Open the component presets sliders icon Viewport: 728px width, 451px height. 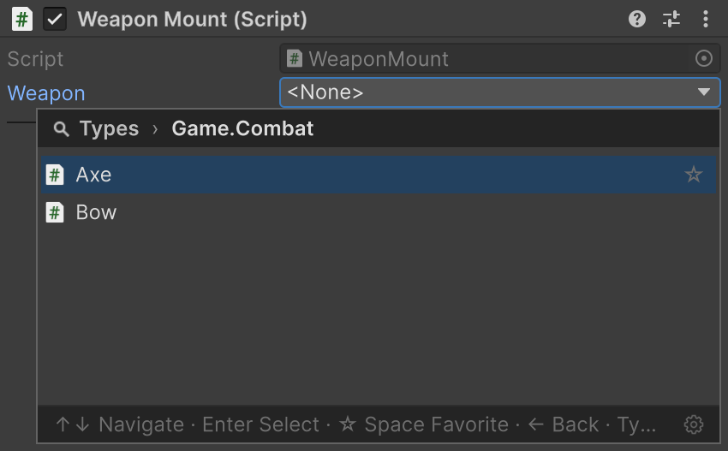tap(671, 20)
